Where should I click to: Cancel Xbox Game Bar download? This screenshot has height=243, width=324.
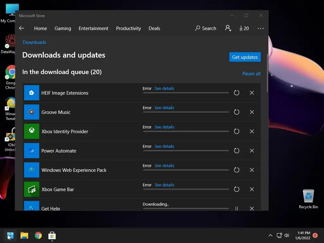[x=252, y=189]
